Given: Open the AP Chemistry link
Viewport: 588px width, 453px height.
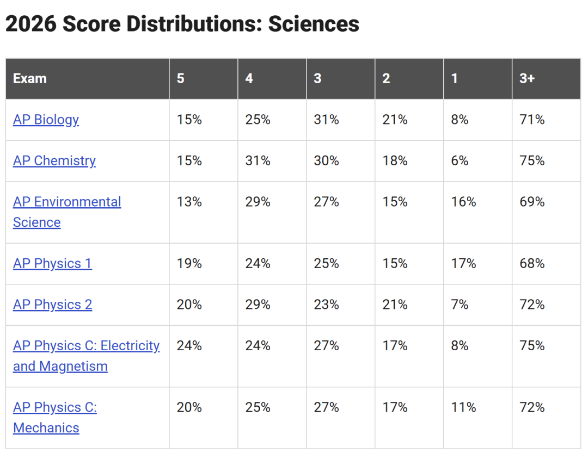Looking at the screenshot, I should [54, 161].
